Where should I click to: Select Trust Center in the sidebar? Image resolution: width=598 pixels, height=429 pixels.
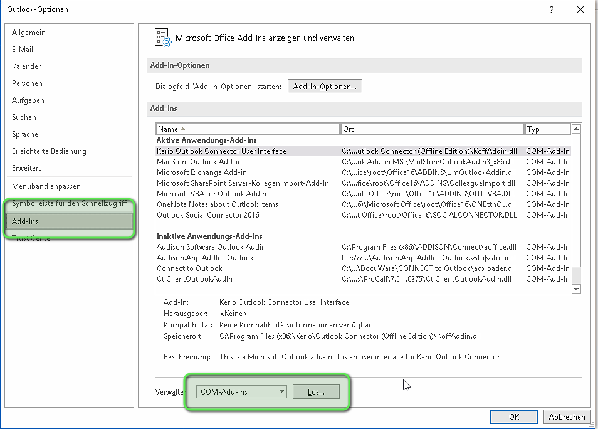point(33,238)
